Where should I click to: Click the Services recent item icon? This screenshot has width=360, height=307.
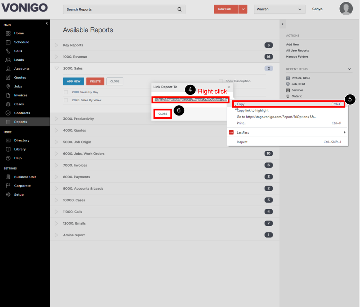pos(288,90)
